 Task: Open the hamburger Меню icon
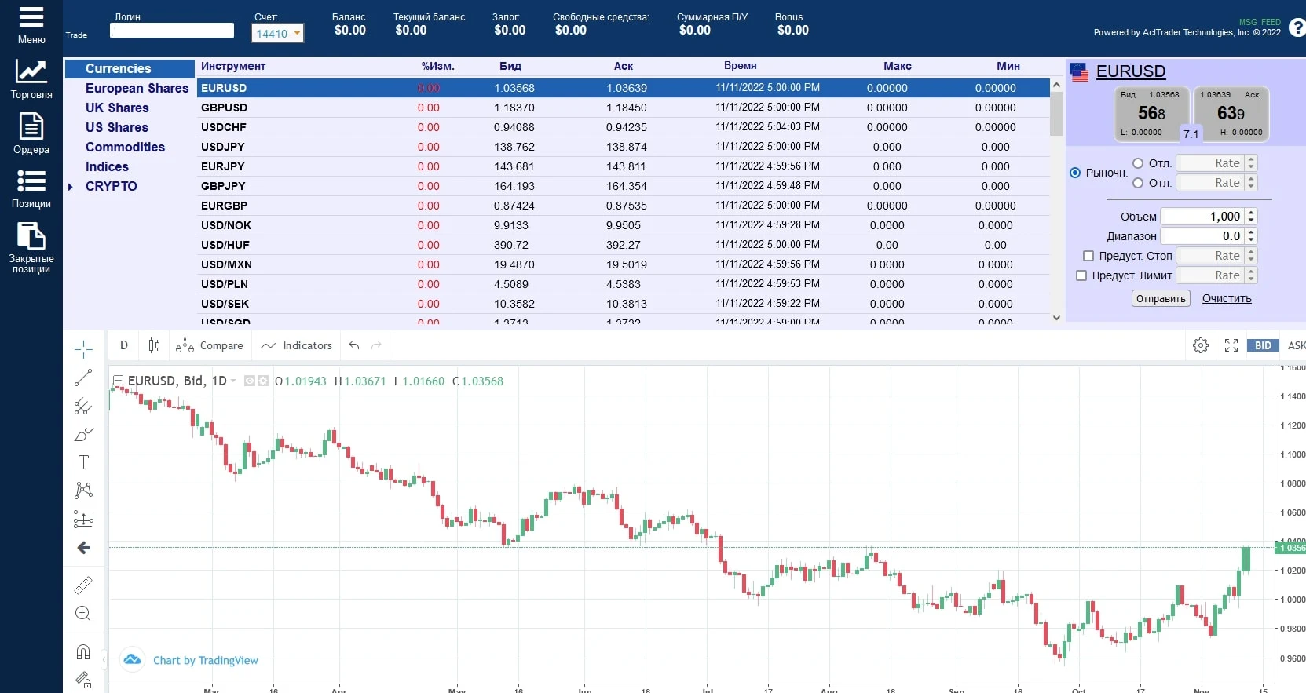(31, 17)
